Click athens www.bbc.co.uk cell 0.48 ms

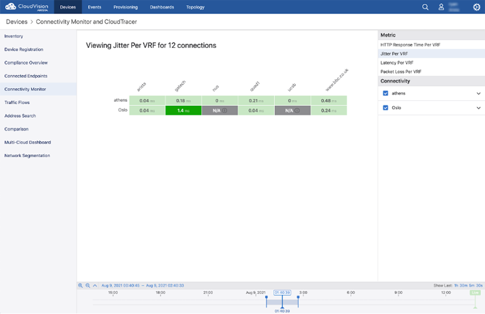[x=329, y=100]
